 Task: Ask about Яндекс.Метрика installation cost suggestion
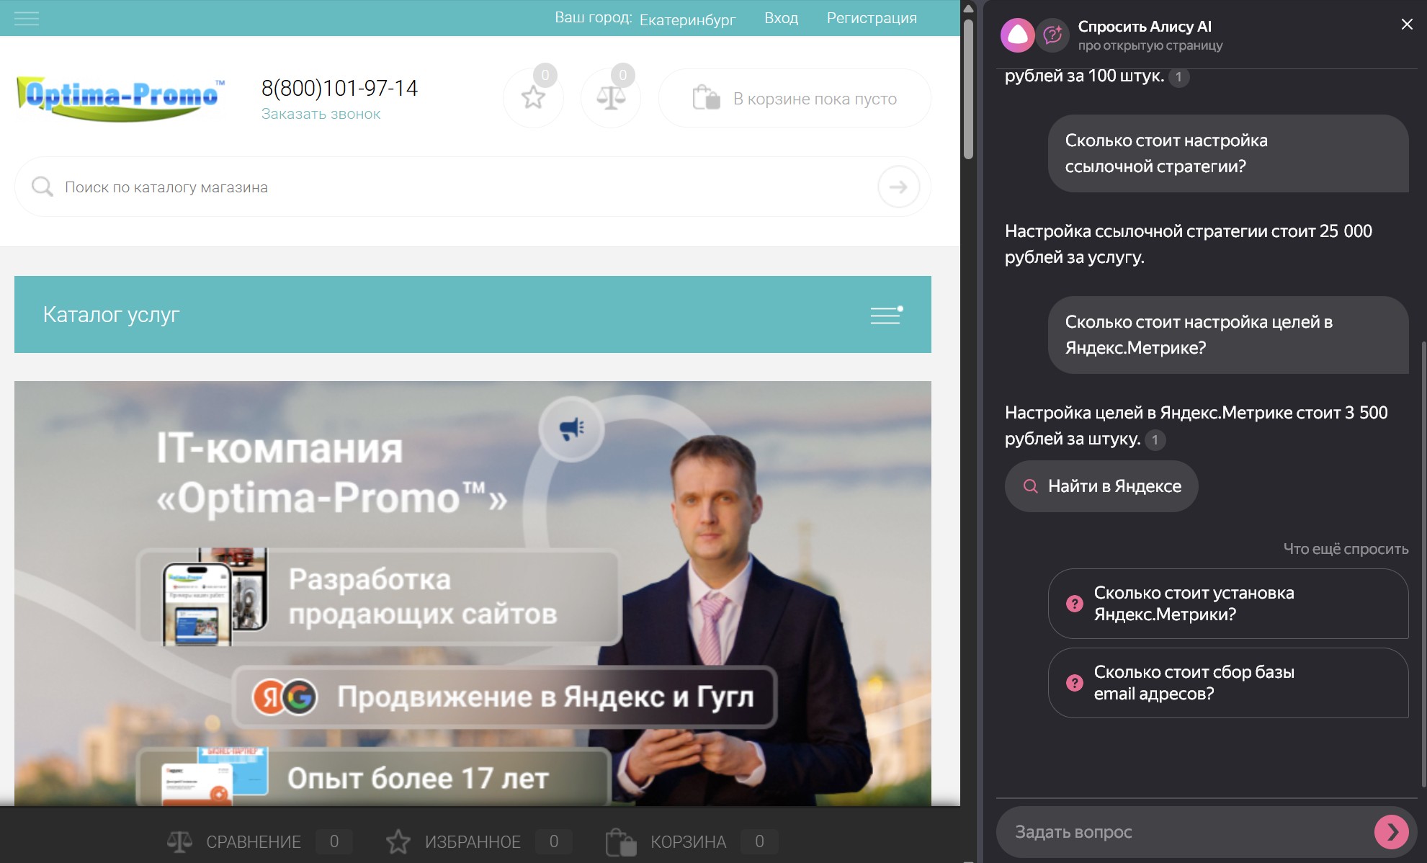tap(1227, 604)
